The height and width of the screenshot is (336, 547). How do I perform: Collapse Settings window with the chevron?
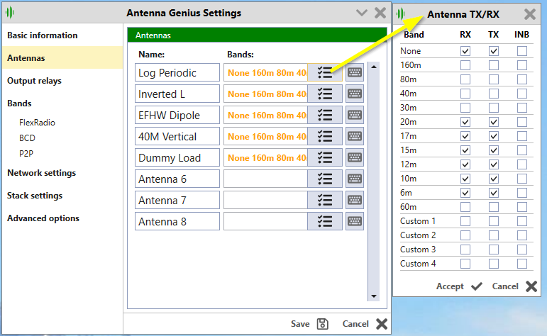click(x=362, y=13)
